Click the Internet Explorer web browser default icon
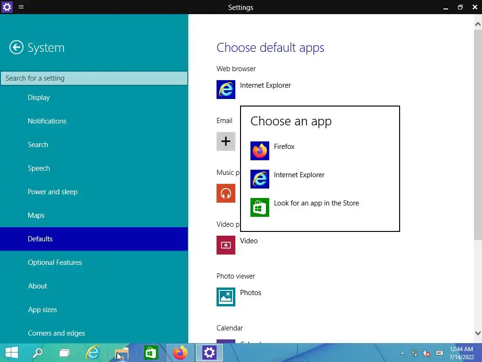 click(x=225, y=90)
